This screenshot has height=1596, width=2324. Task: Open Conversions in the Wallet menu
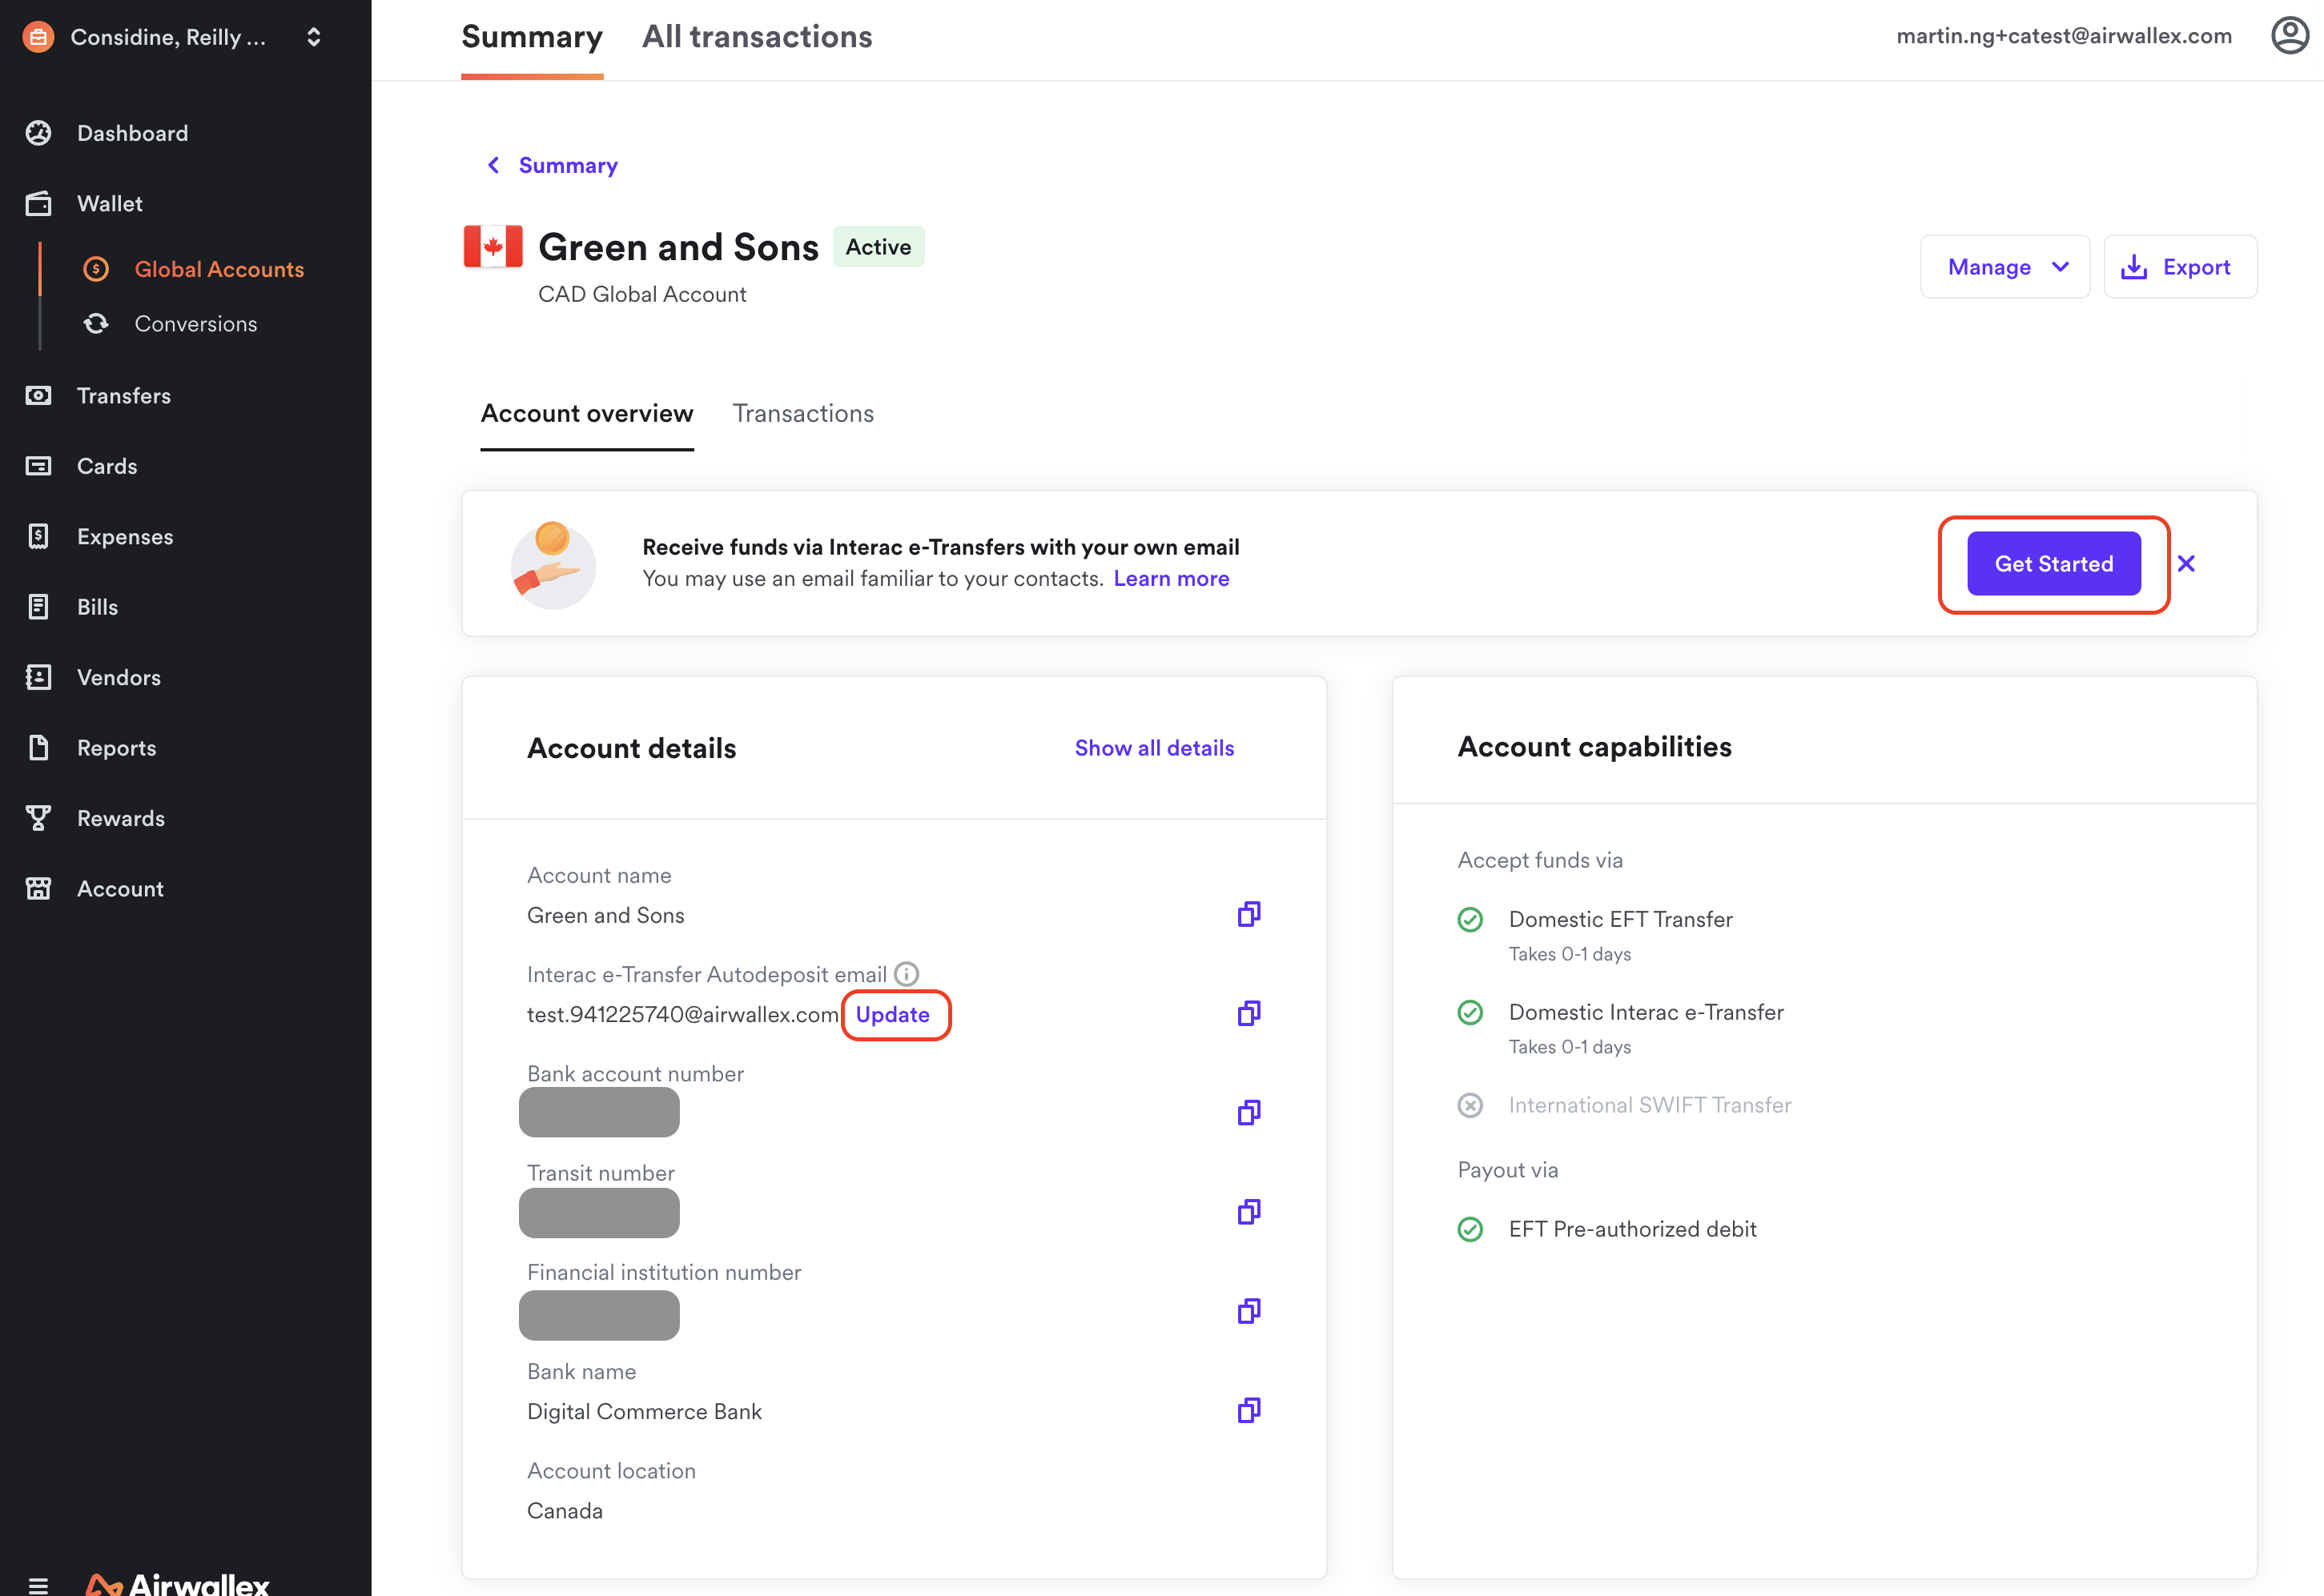(x=195, y=324)
